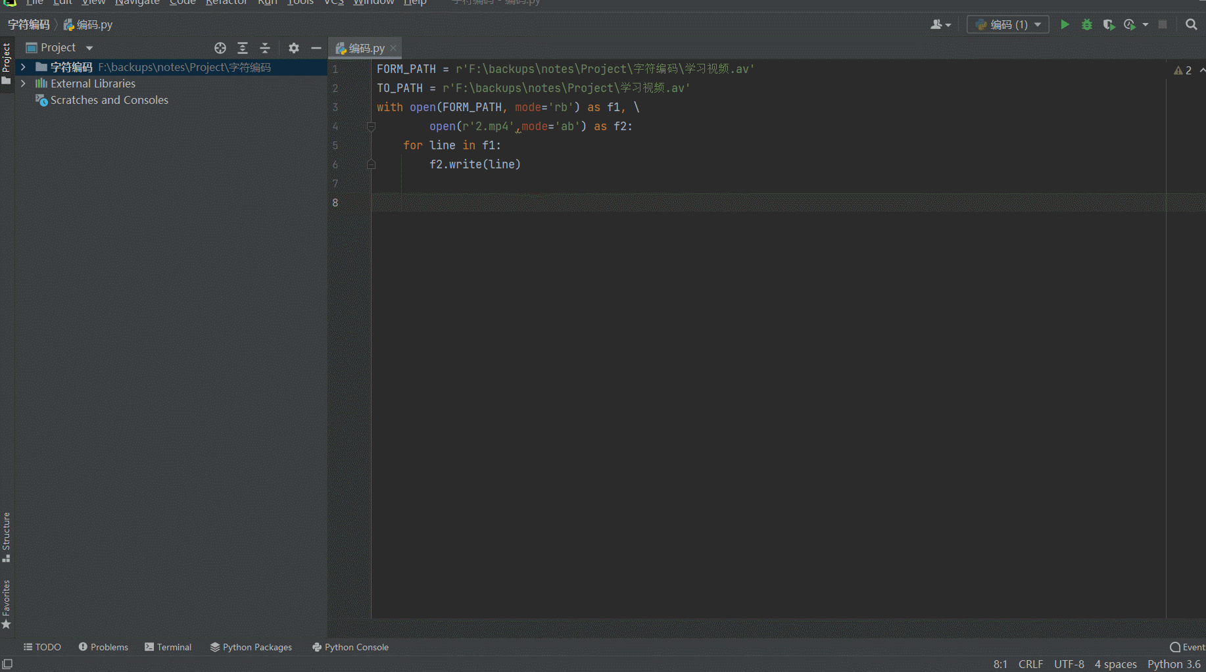This screenshot has width=1206, height=672.
Task: Open the Tools menu
Action: point(301,3)
